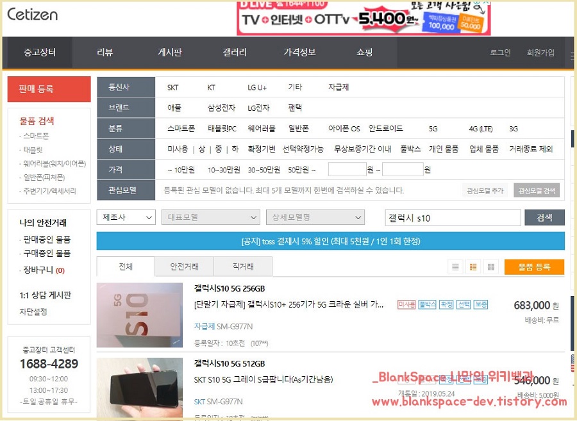Open the sidebar 스마트폰 link

[36, 136]
